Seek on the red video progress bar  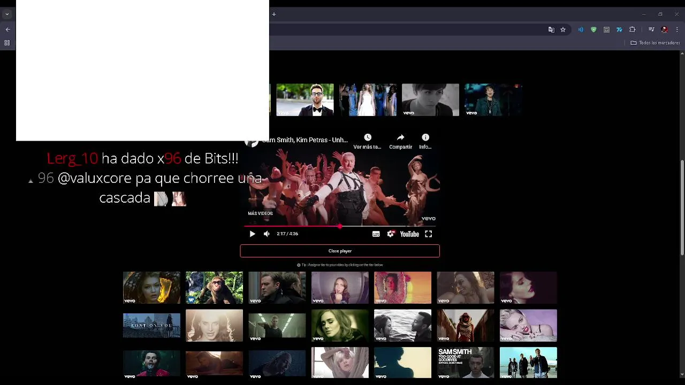pyautogui.click(x=340, y=226)
